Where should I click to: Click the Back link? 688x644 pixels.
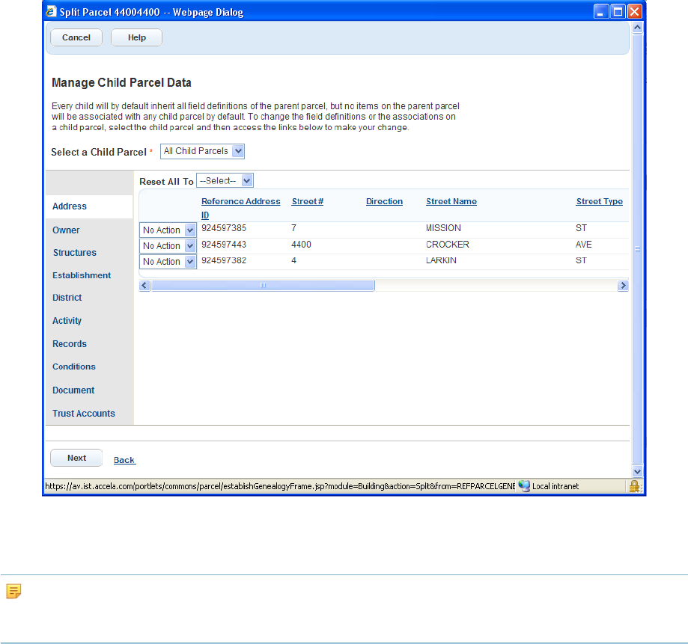[x=124, y=460]
